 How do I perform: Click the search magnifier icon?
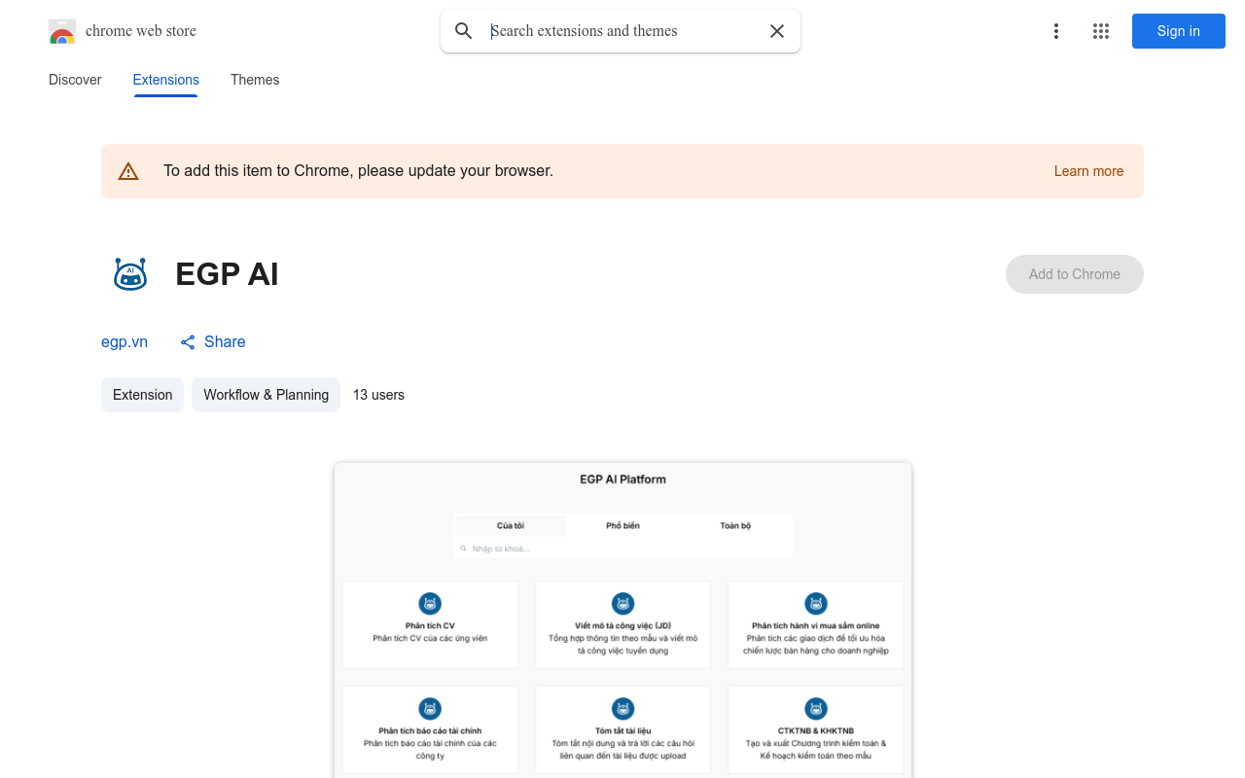pyautogui.click(x=464, y=31)
